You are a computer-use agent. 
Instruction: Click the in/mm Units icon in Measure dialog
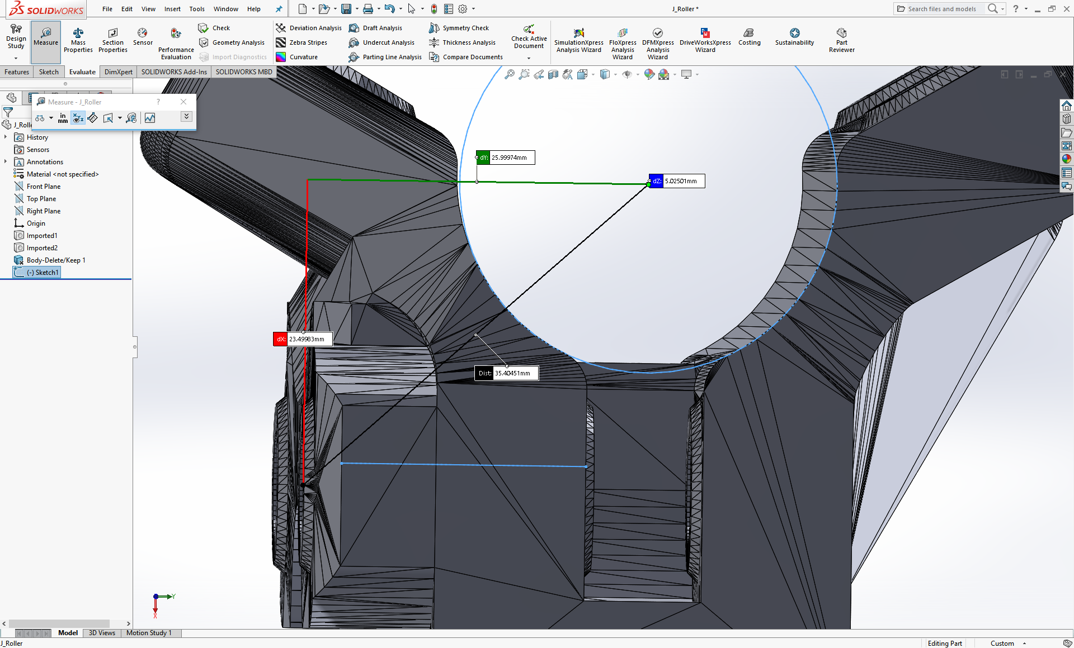pyautogui.click(x=63, y=118)
